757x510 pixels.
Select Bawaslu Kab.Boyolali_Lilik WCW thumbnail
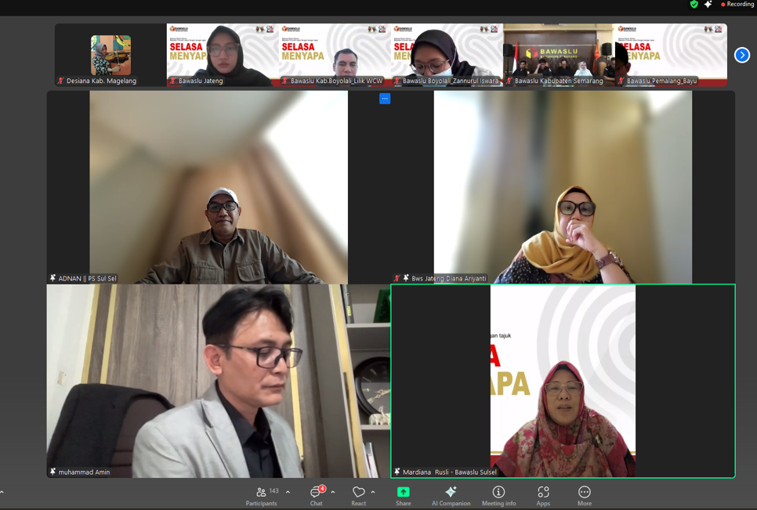point(335,55)
